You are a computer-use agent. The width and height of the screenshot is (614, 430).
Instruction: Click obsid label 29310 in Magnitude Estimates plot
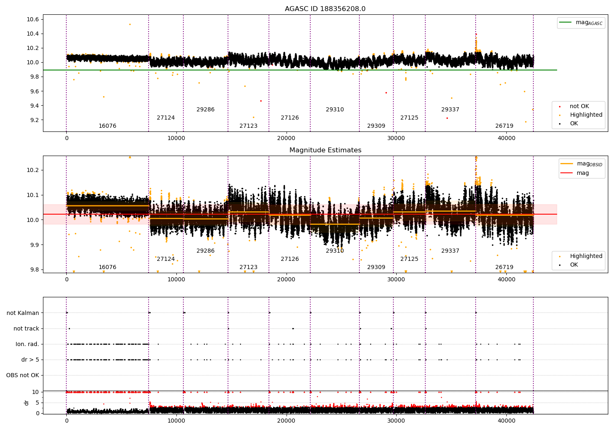335,251
